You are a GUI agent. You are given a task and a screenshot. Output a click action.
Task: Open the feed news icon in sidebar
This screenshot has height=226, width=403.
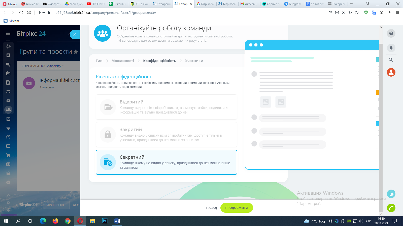(8, 55)
